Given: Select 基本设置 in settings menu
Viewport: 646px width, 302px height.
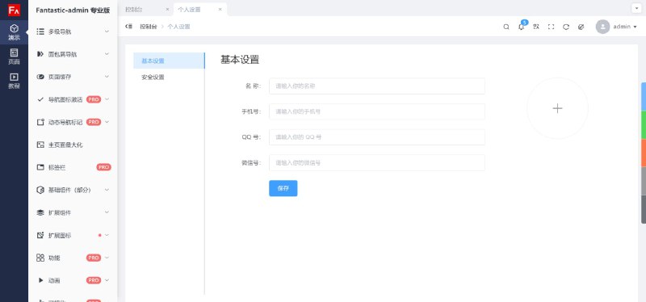Looking at the screenshot, I should click(169, 61).
